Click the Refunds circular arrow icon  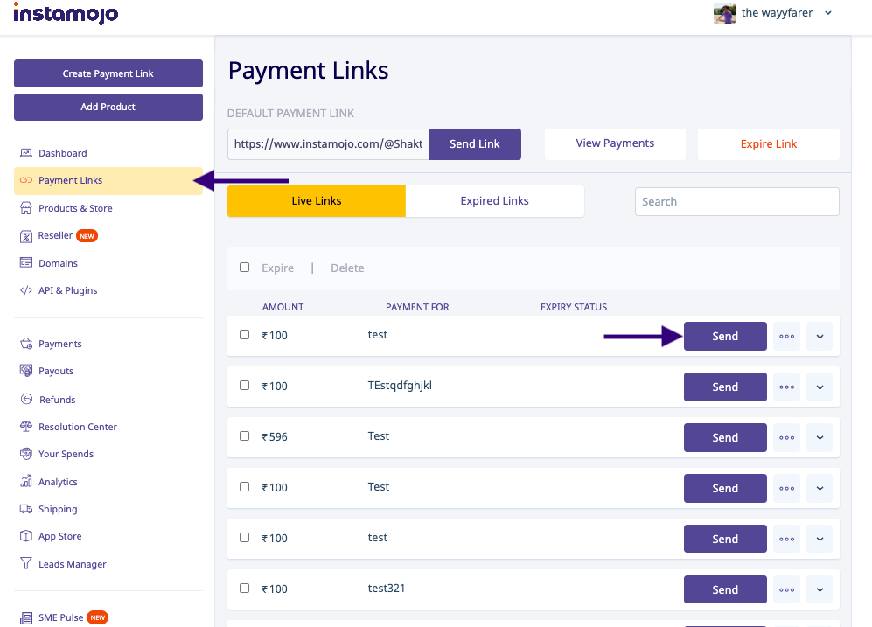point(26,399)
